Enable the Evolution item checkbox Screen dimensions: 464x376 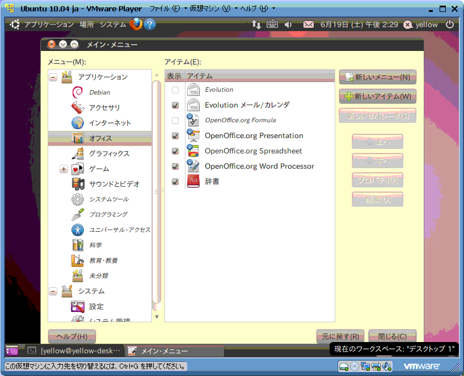[175, 90]
